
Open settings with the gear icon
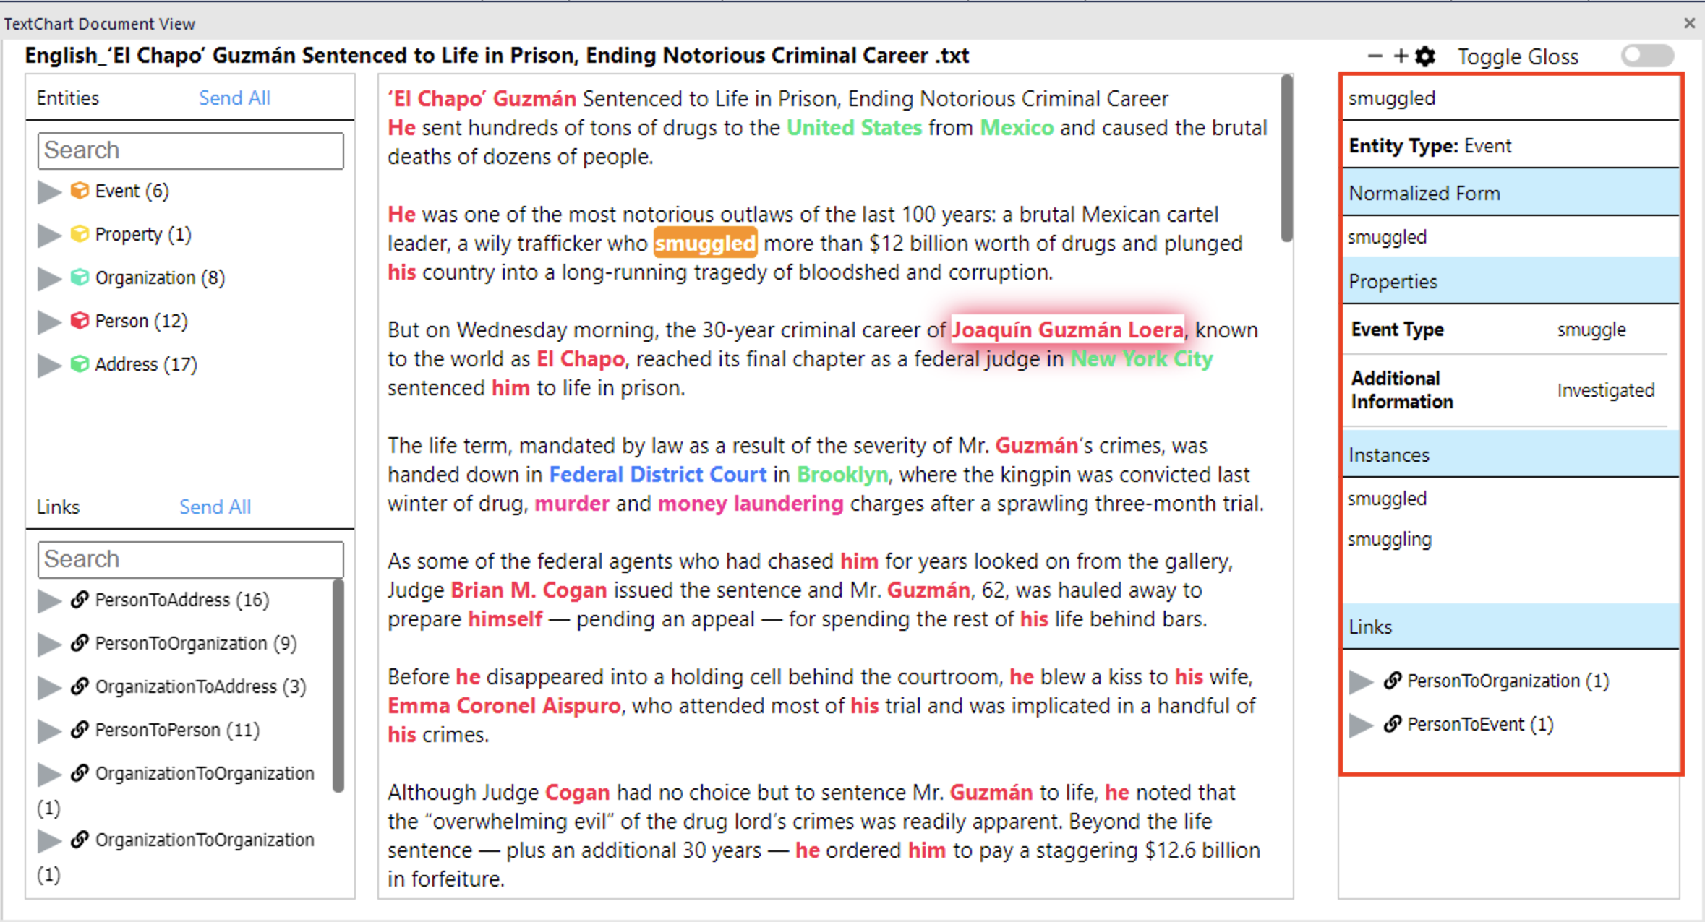1425,56
